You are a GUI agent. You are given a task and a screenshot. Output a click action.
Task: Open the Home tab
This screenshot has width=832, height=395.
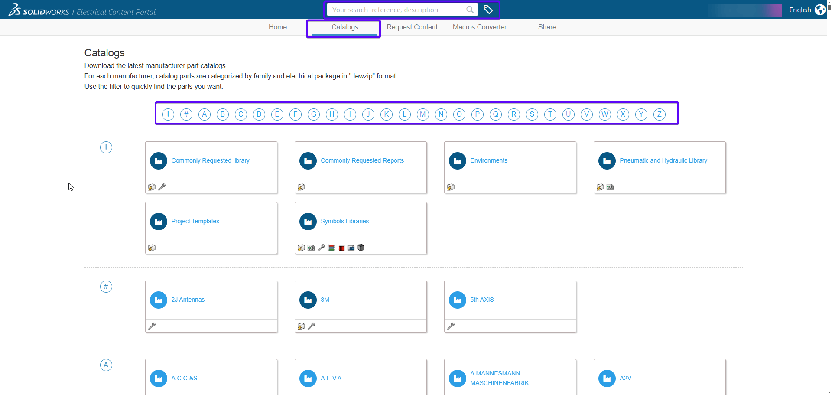pyautogui.click(x=277, y=27)
